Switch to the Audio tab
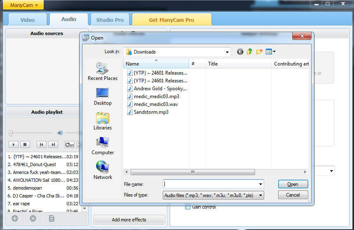The height and width of the screenshot is (230, 354). (69, 19)
